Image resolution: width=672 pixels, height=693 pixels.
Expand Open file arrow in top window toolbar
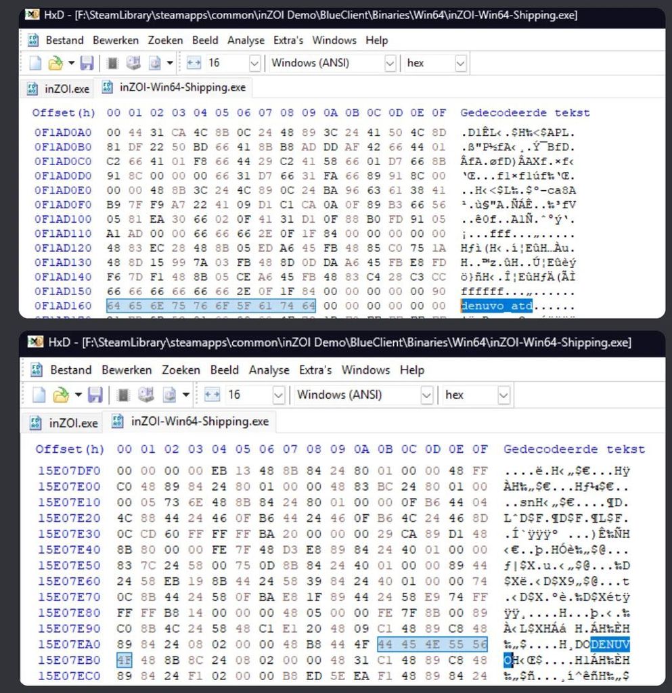[71, 63]
